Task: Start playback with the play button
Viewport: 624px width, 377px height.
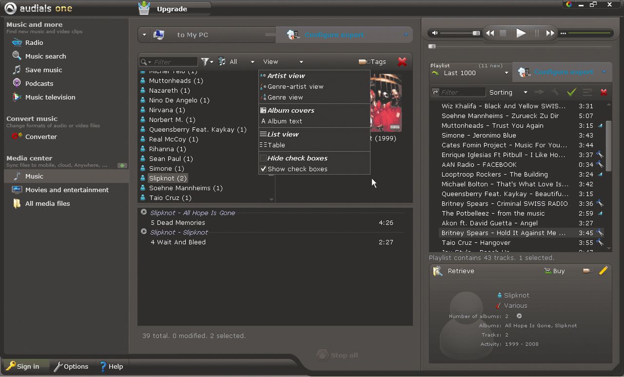Action: click(521, 33)
